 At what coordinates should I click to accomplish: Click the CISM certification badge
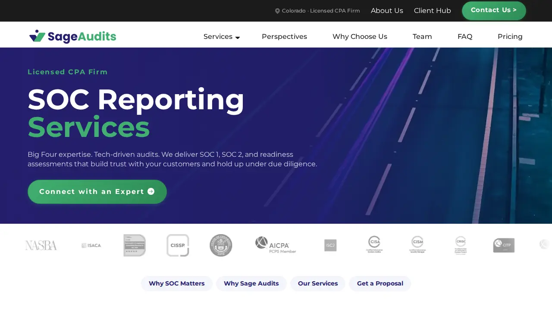pyautogui.click(x=417, y=244)
